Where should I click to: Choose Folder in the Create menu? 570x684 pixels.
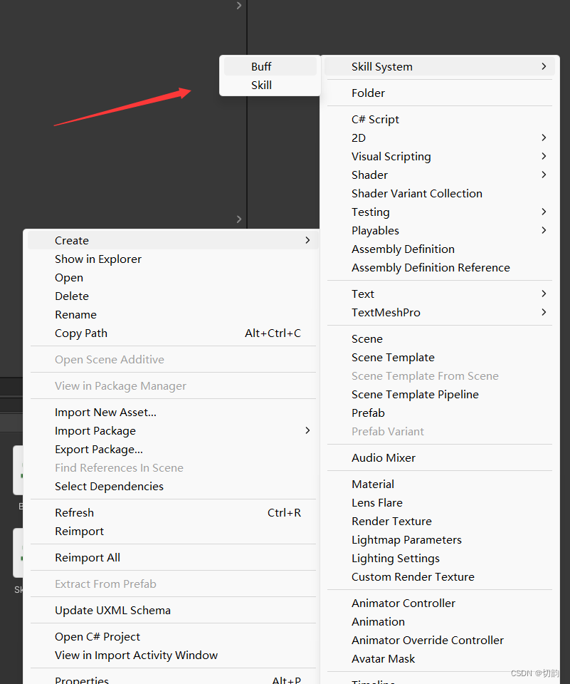click(x=440, y=93)
